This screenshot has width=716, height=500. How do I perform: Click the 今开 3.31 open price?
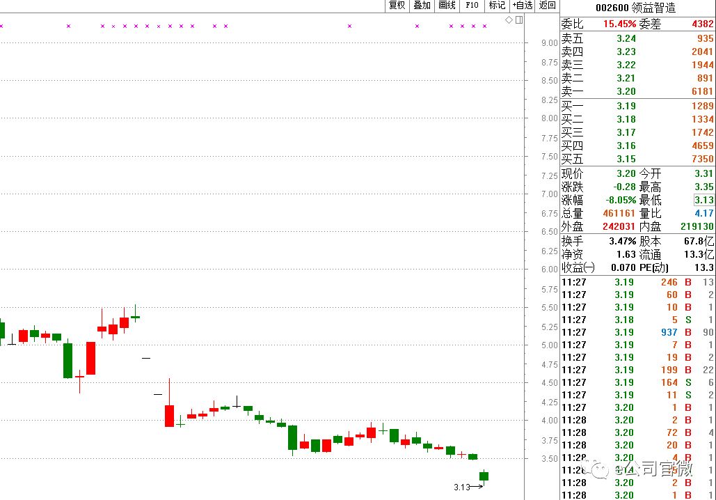point(703,173)
